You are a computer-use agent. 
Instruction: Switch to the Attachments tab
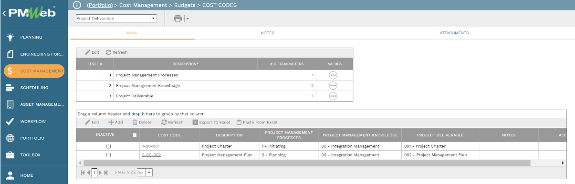point(454,33)
